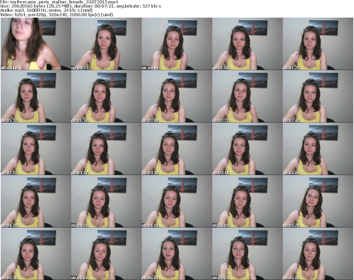Click the thumbnail timestamped 00:05:36
Image resolution: width=354 pixels, height=280 pixels.
36,254
